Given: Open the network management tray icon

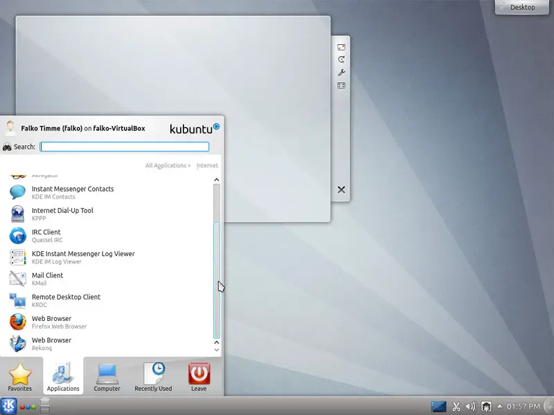Looking at the screenshot, I should tap(486, 407).
